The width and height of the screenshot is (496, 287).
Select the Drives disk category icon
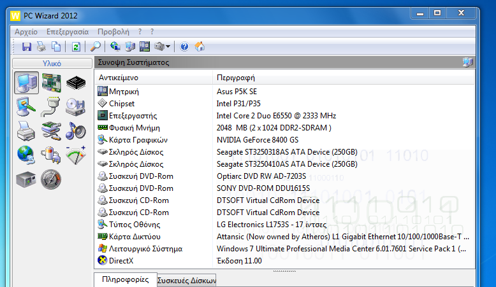(75, 107)
